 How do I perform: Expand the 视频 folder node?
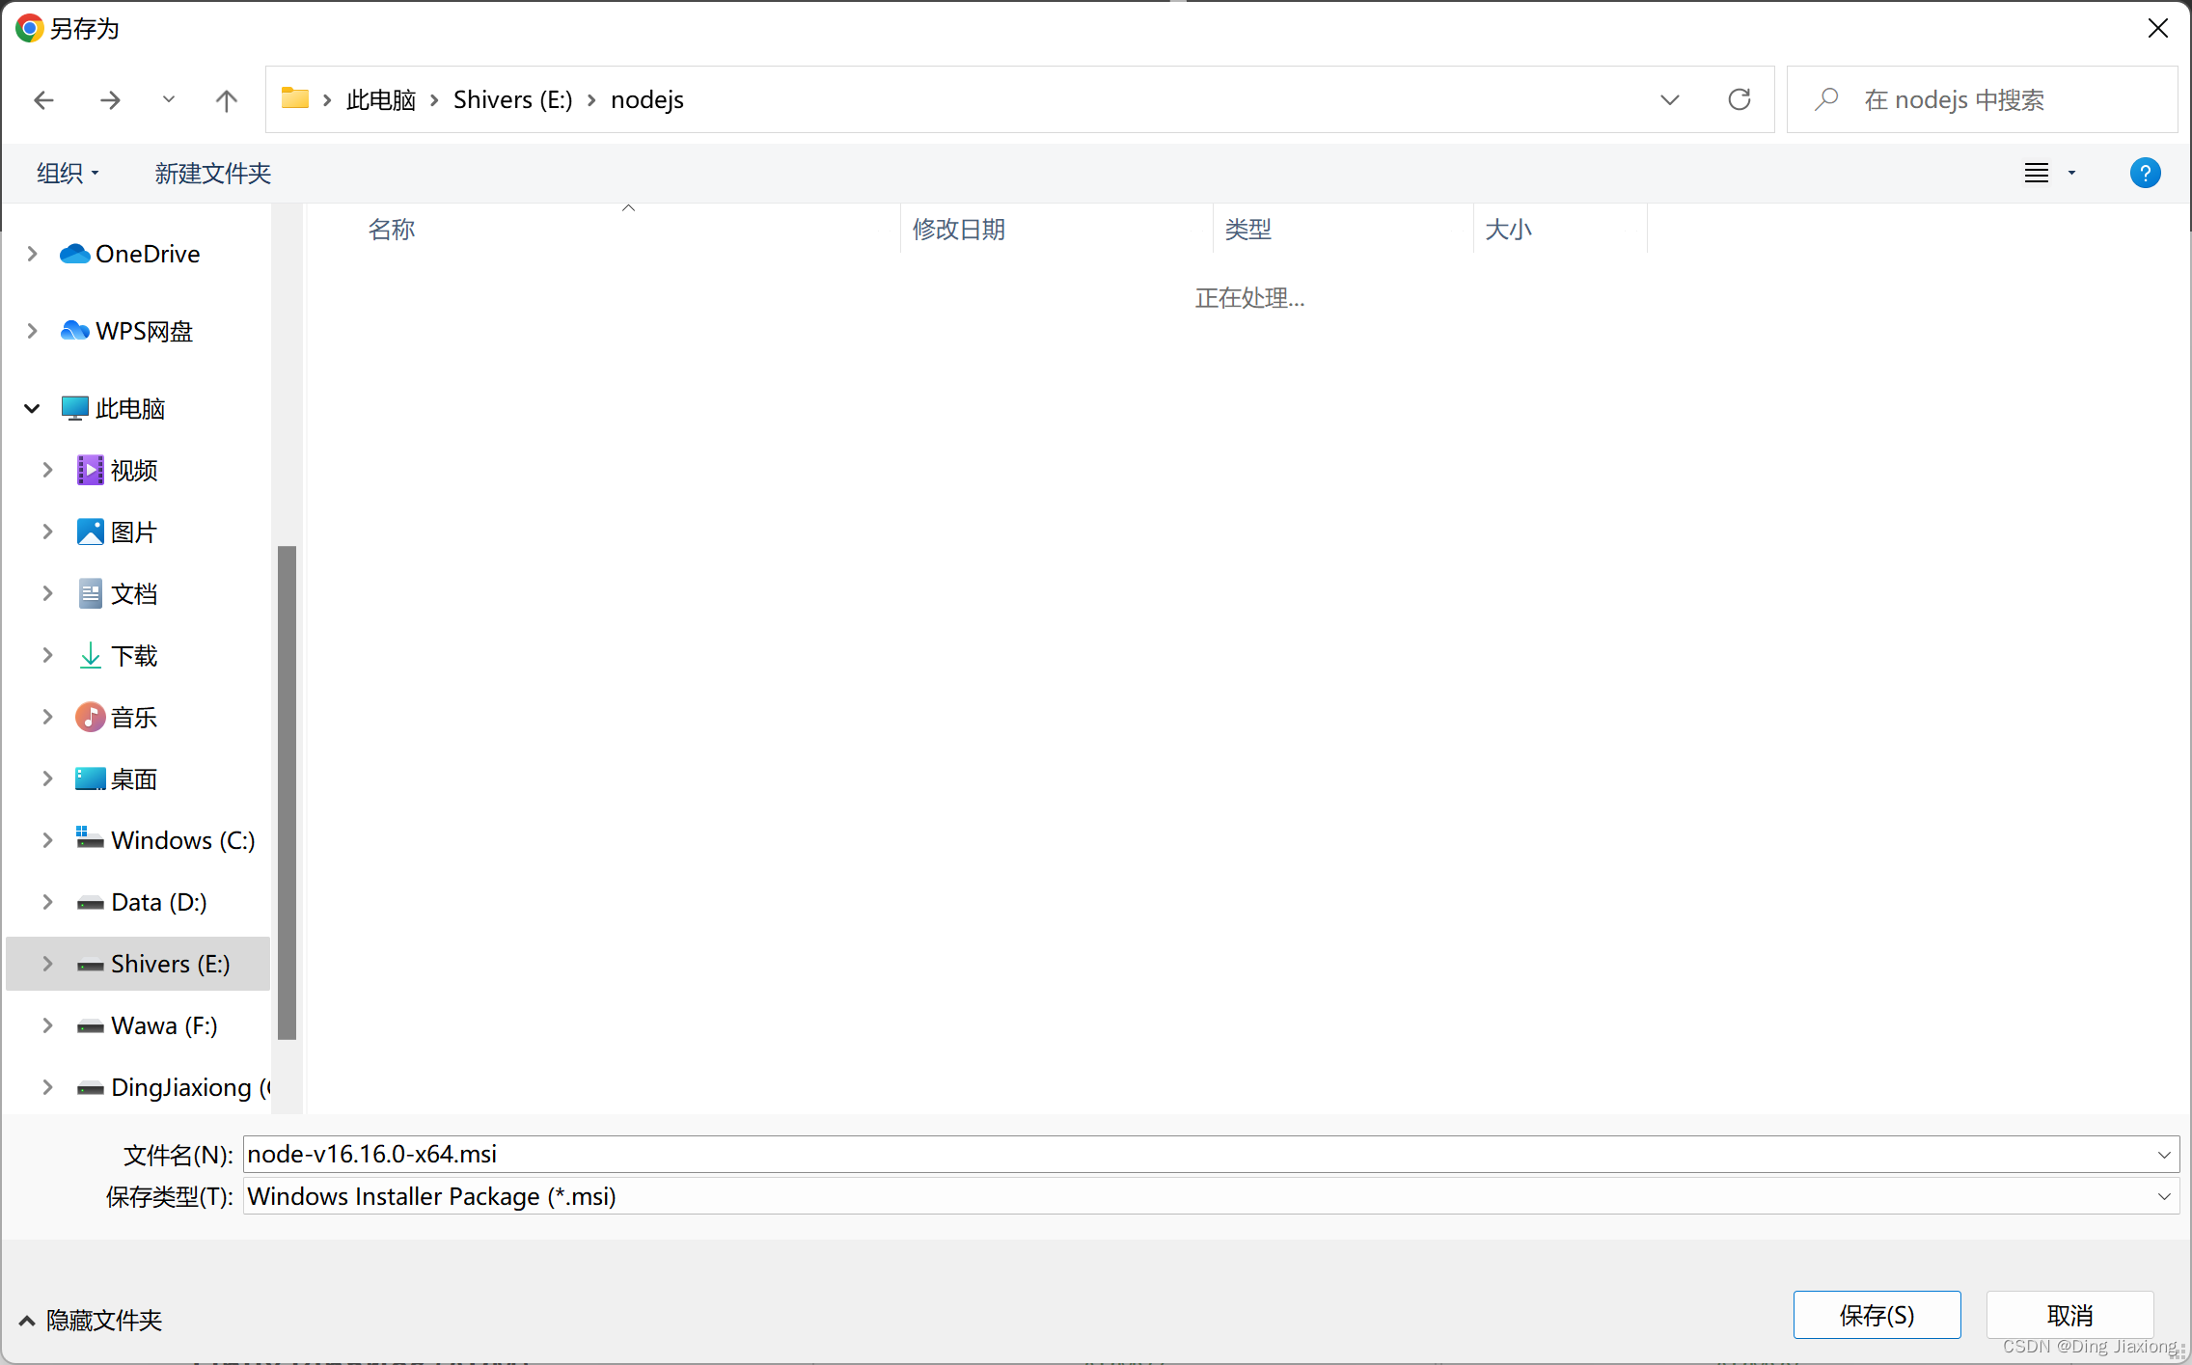click(47, 470)
